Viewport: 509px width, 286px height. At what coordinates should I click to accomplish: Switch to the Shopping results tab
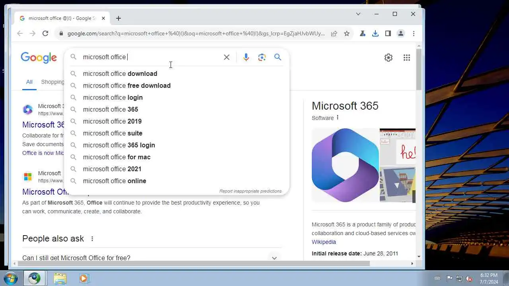pos(52,82)
